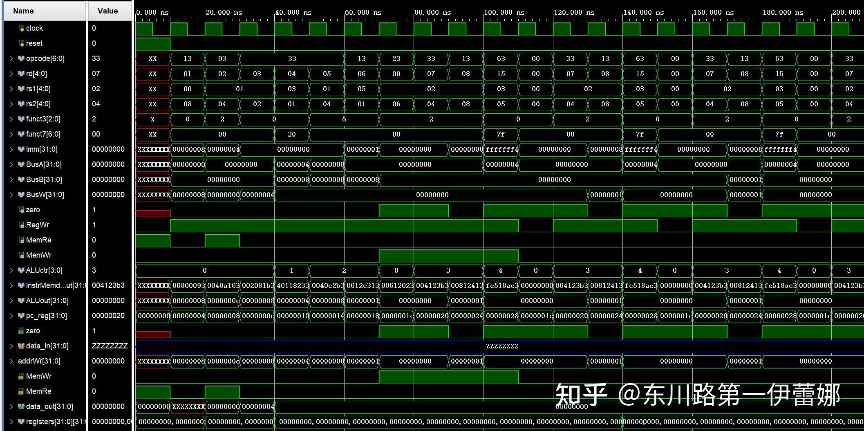Click the Imm[31:0] bus icon

click(x=21, y=149)
